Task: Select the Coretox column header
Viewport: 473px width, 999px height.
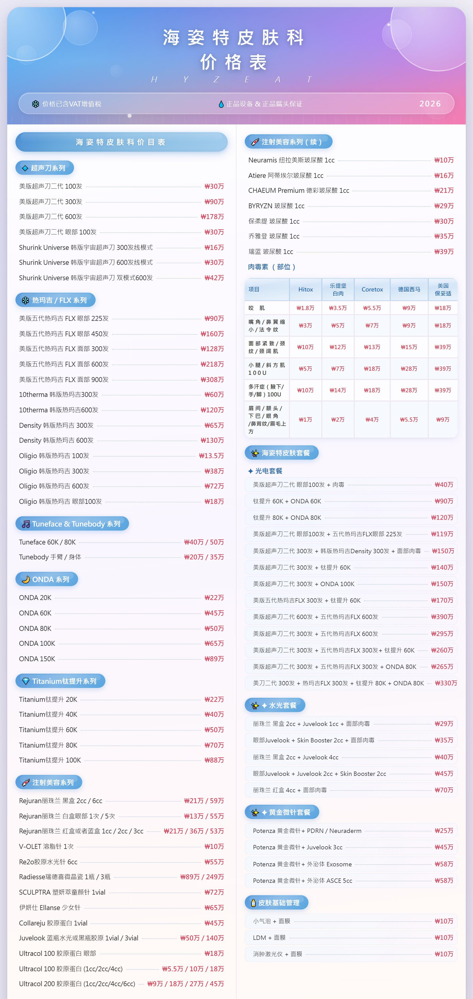Action: pyautogui.click(x=372, y=289)
